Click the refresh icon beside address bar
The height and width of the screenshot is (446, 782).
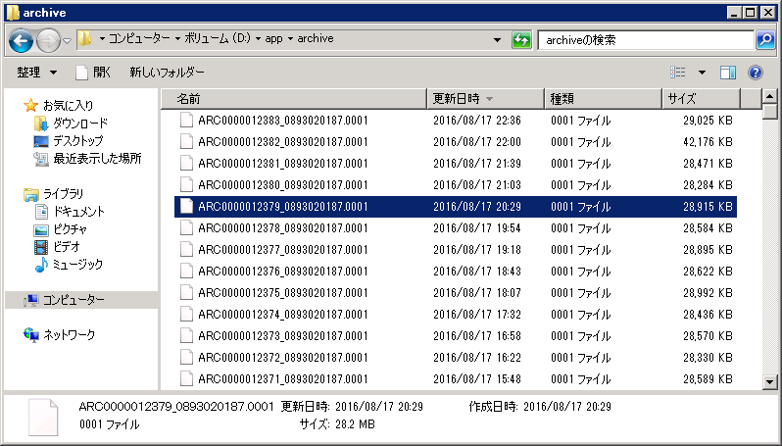click(x=521, y=40)
